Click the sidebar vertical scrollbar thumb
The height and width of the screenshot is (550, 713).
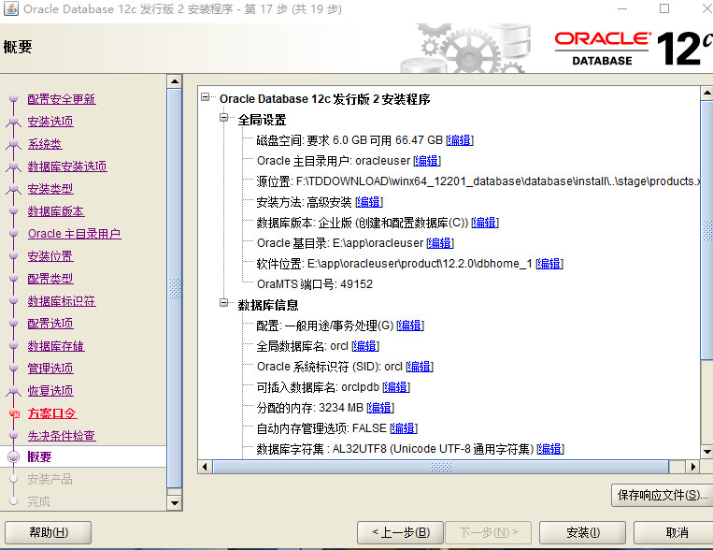click(x=175, y=289)
